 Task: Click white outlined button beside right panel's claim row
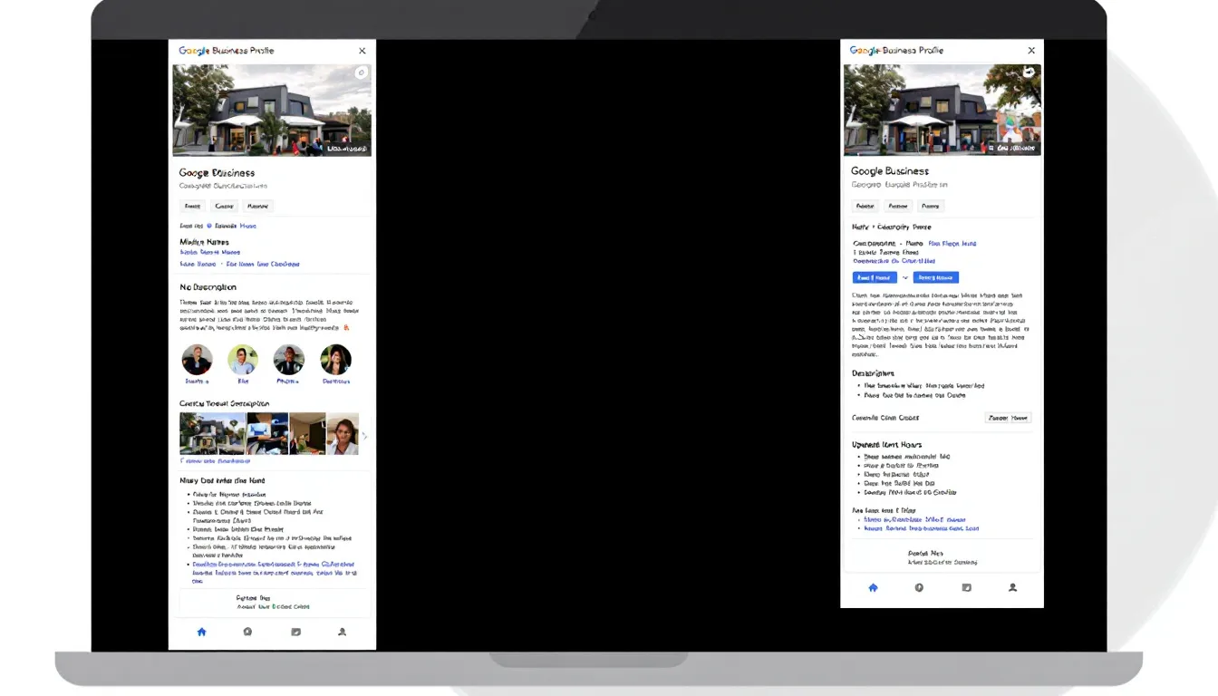pyautogui.click(x=1008, y=418)
